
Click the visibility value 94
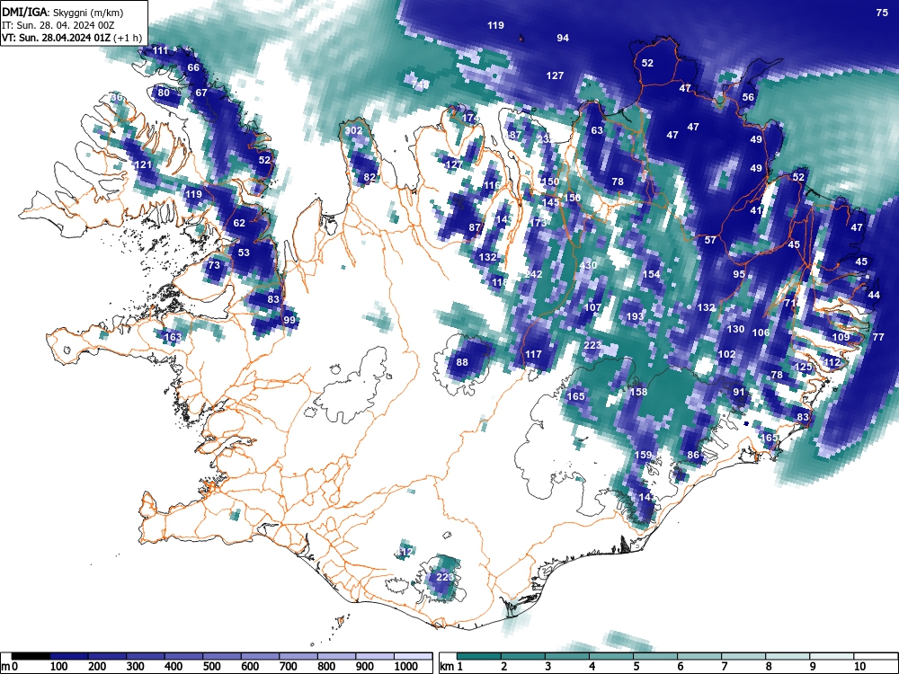click(x=563, y=38)
